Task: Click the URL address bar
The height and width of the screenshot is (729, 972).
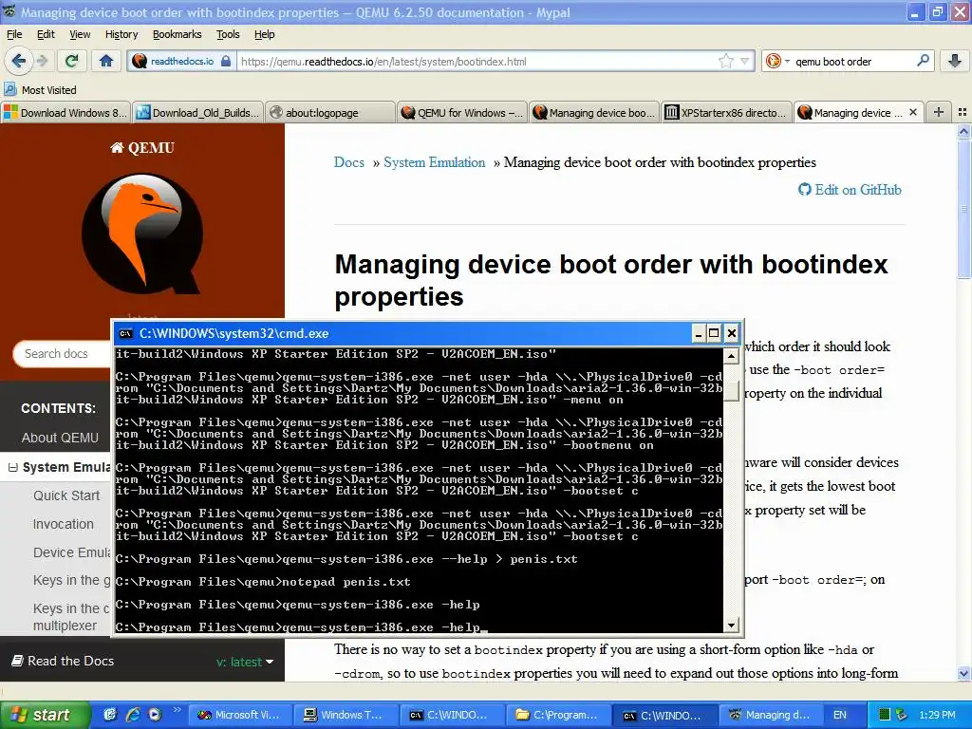Action: point(477,61)
